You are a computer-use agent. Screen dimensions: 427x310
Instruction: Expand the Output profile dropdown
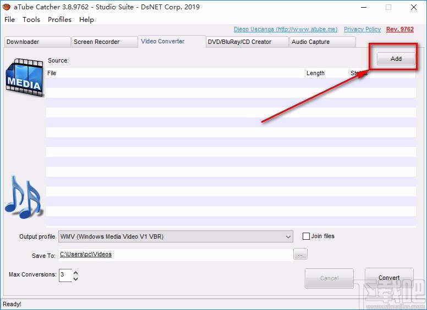[x=288, y=236]
